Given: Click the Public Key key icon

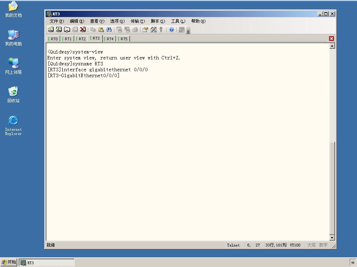Looking at the screenshot, I should click(x=161, y=30).
